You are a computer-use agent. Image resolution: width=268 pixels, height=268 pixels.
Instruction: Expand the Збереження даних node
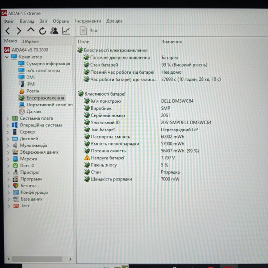(8, 152)
